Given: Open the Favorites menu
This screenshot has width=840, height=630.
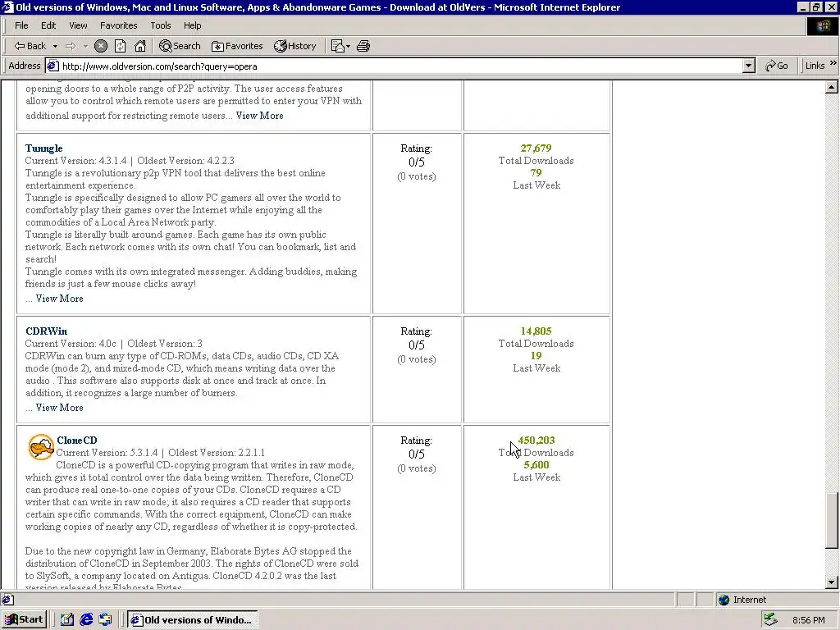Looking at the screenshot, I should [x=118, y=25].
